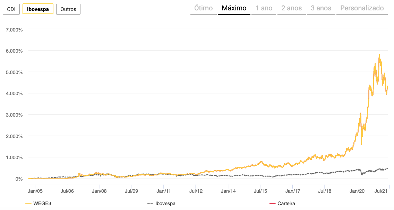This screenshot has height=210, width=394.
Task: Choose the 2 anos period tab
Action: [291, 8]
